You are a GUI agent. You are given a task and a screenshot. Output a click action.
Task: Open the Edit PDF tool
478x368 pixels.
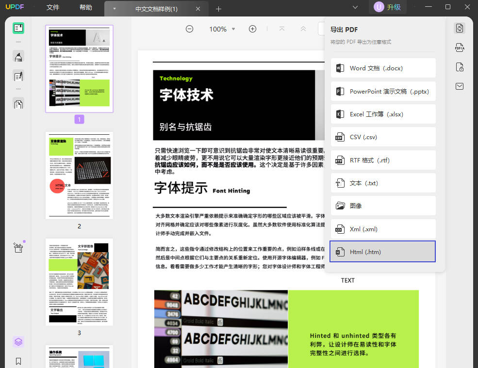[18, 76]
